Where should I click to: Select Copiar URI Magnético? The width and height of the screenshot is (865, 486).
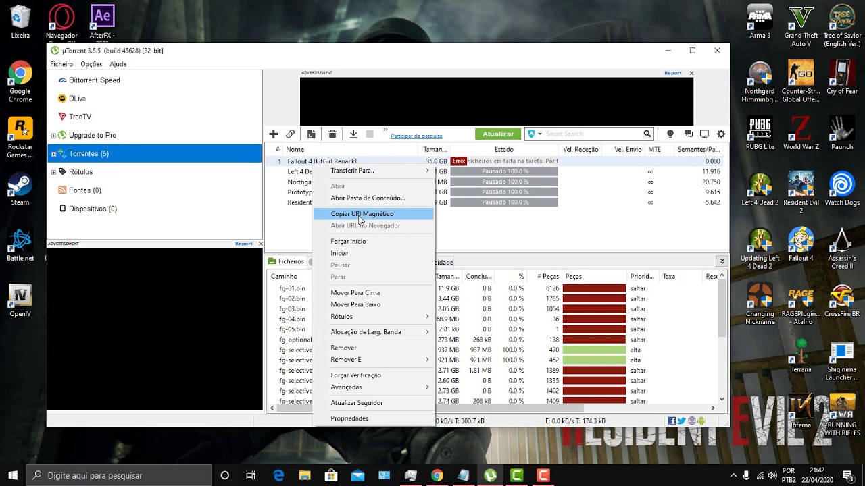tap(373, 214)
